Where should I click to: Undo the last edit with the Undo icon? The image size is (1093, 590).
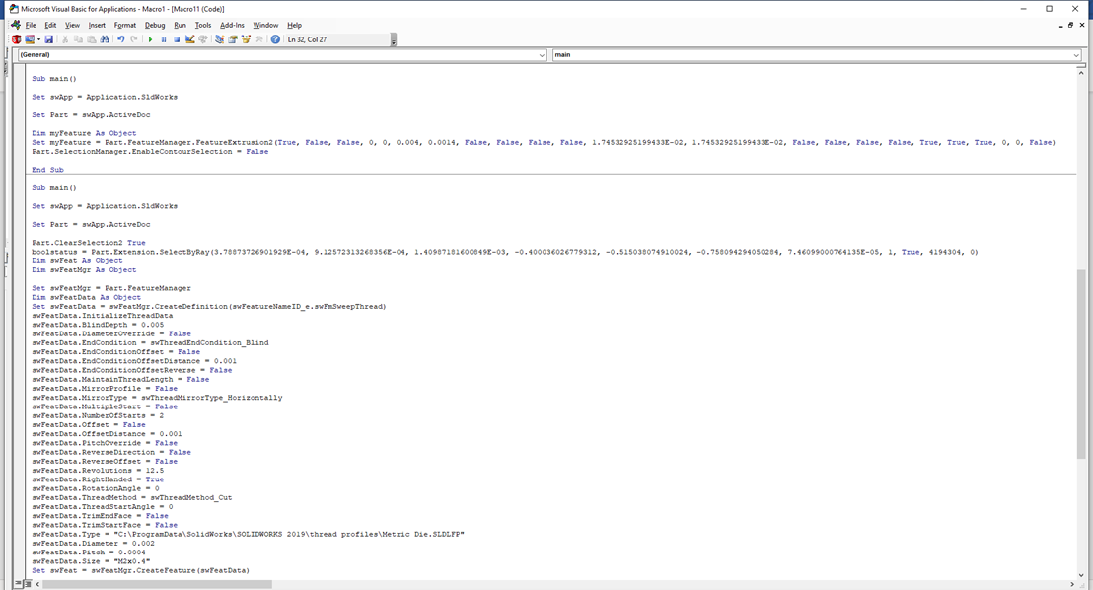(x=120, y=38)
